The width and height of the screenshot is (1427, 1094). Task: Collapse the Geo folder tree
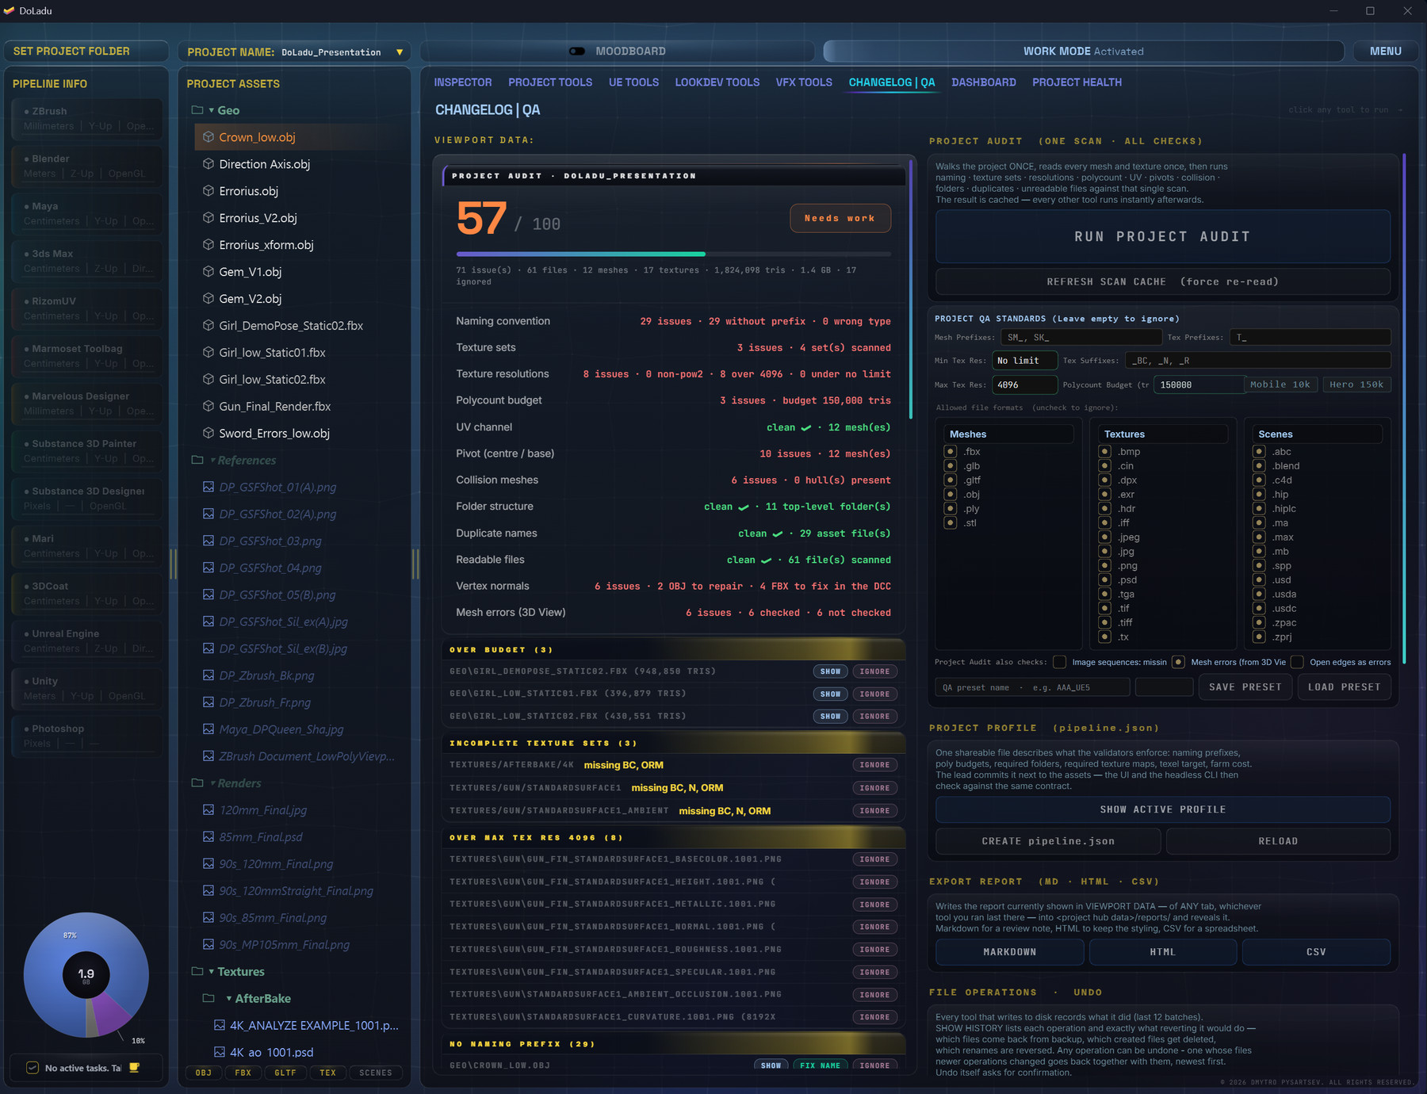point(212,110)
